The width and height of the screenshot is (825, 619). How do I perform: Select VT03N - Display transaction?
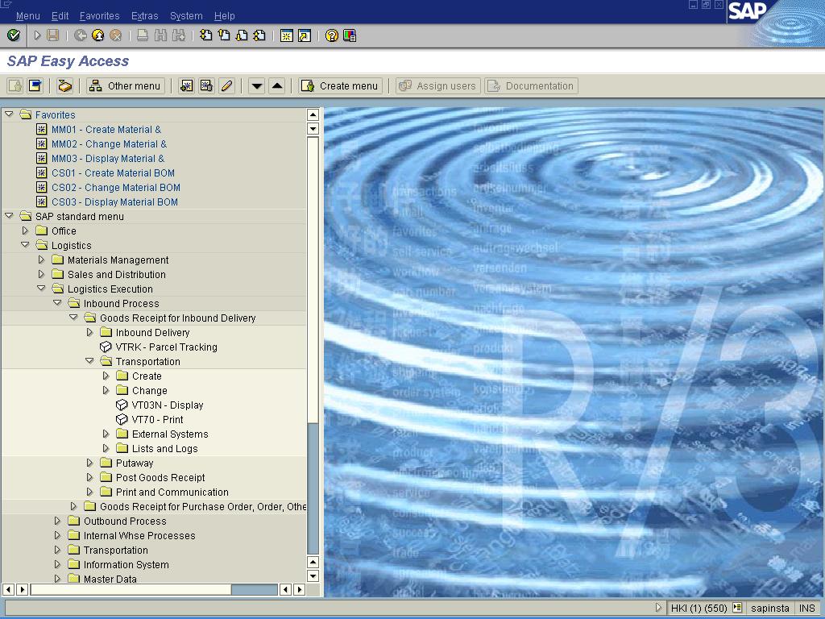(x=167, y=405)
